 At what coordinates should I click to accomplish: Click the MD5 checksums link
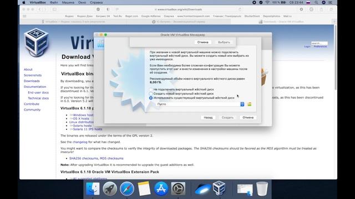[x=111, y=159]
